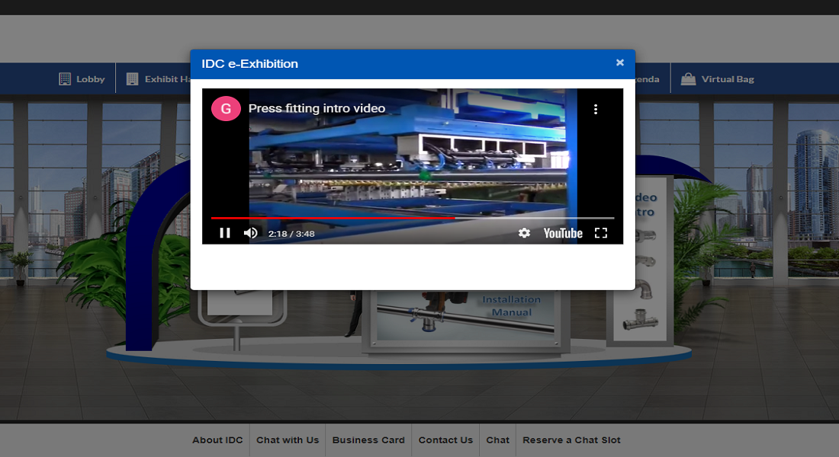Open Business Card footer link
Screen dimensions: 839x457
(368, 440)
